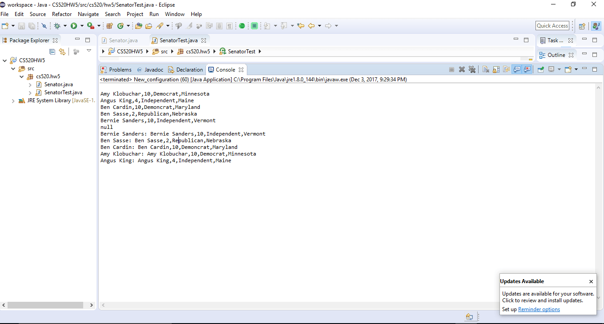Click the Quick Access search field
Image resolution: width=604 pixels, height=324 pixels.
[x=552, y=26]
